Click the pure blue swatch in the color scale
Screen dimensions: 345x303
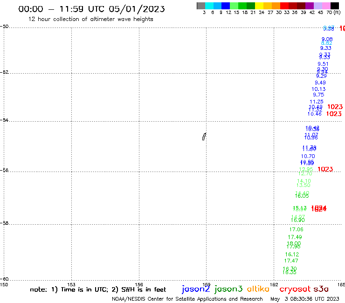pyautogui.click(x=226, y=6)
